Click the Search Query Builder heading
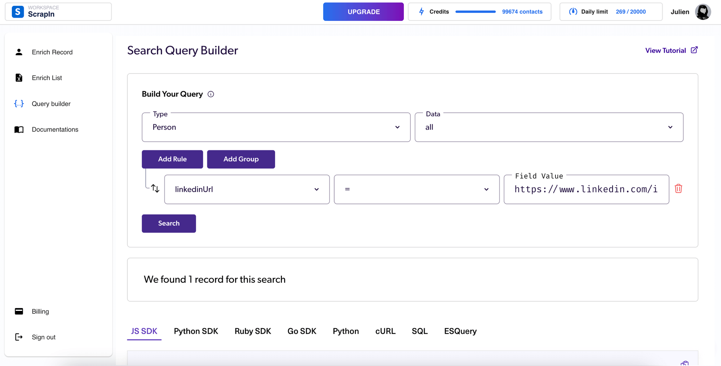 click(182, 50)
